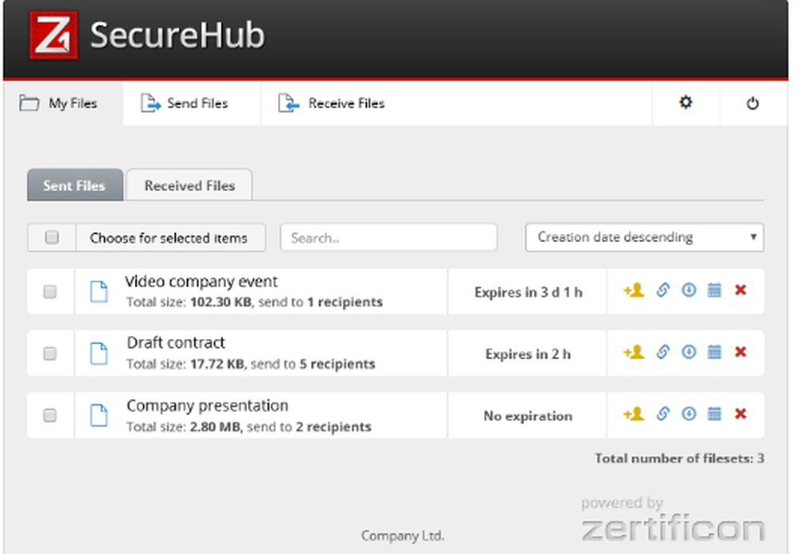Click into the Search field
Screen dimensions: 799x554
tap(389, 237)
